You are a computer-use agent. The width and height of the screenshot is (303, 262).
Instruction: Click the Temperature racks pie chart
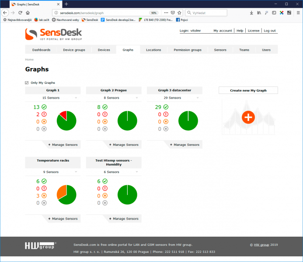(x=66, y=195)
